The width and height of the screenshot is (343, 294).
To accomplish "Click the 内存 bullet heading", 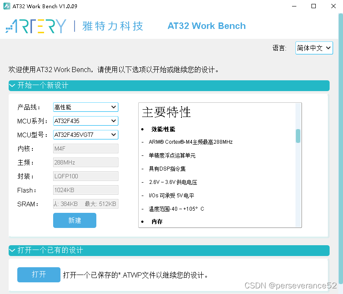I will (x=157, y=221).
